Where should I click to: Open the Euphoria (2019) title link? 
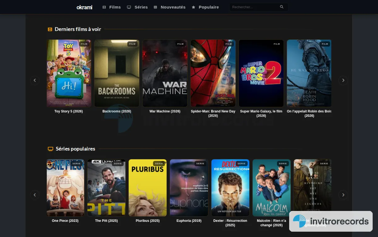pos(189,221)
